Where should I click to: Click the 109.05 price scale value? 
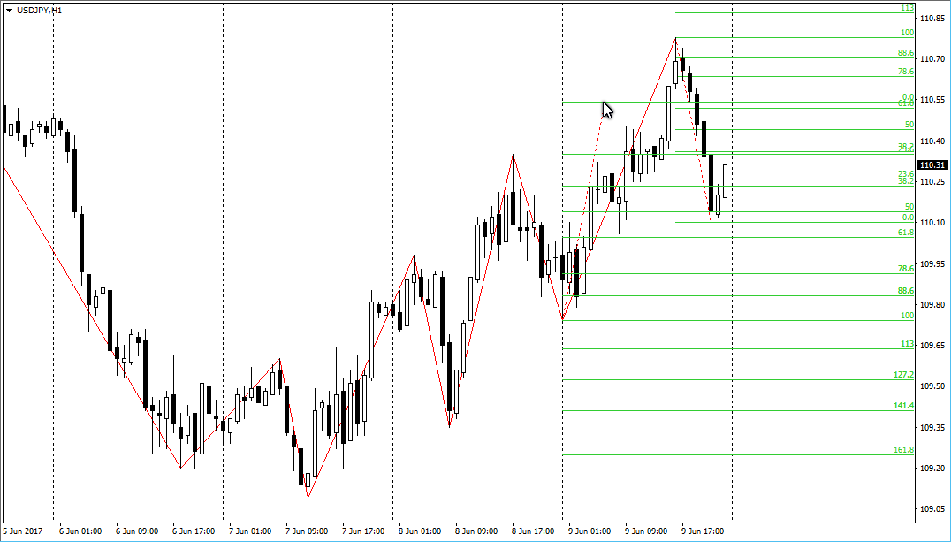tap(932, 508)
